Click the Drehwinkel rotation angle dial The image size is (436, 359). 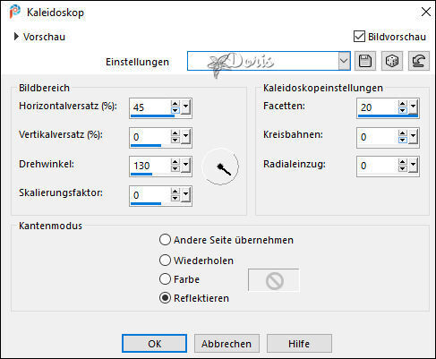[x=220, y=167]
